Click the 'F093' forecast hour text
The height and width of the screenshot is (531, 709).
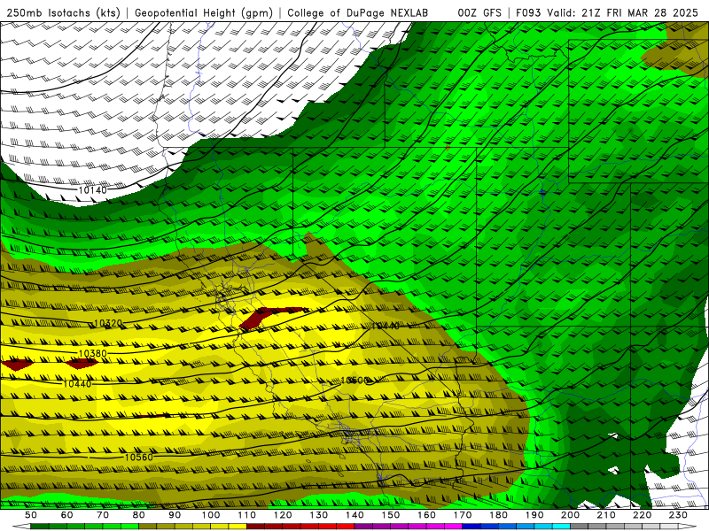[x=528, y=12]
